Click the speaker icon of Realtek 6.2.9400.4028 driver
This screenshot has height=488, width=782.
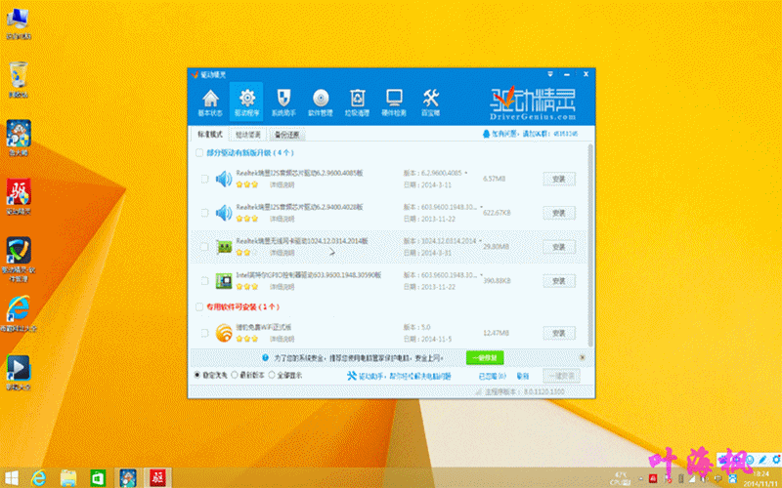224,213
